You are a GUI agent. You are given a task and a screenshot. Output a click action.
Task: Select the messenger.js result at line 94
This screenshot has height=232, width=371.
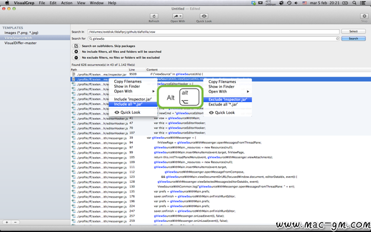pos(220,142)
